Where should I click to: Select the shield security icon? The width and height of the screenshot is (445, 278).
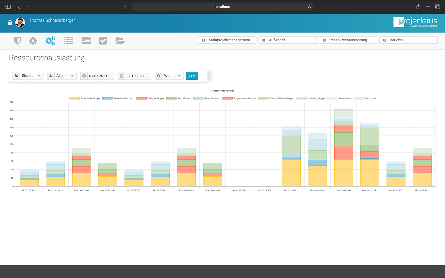pyautogui.click(x=17, y=41)
